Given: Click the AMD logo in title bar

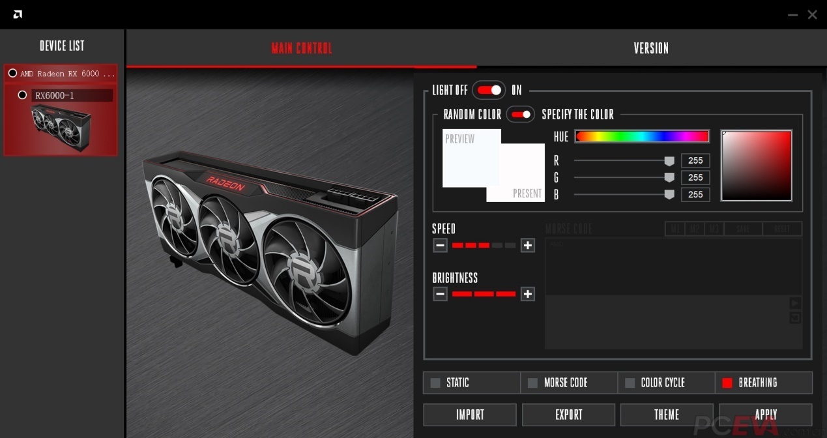Looking at the screenshot, I should 18,14.
